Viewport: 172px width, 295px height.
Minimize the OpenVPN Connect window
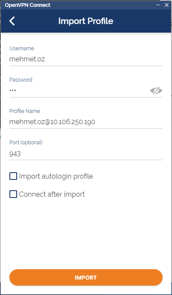158,5
